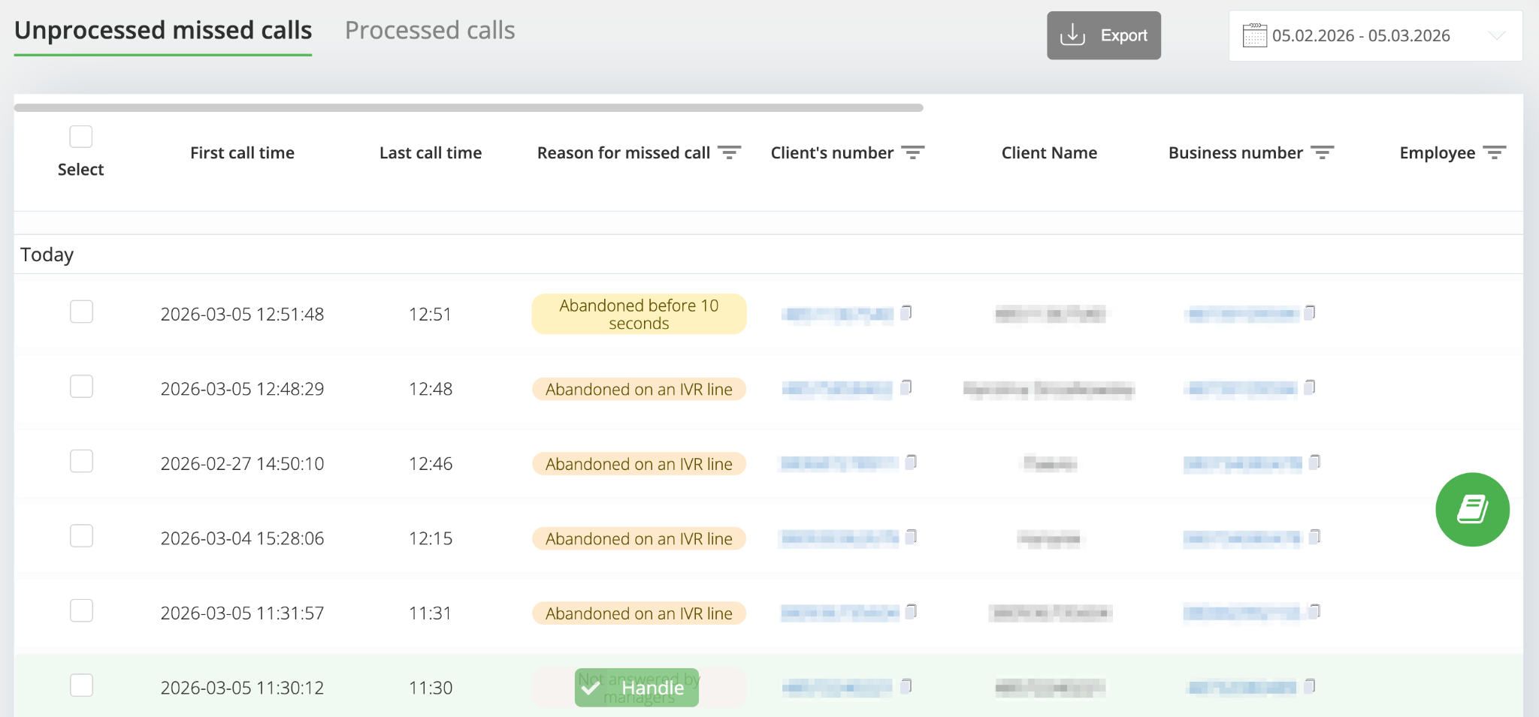Check the select-all checkbox in the header
The height and width of the screenshot is (717, 1539).
[x=80, y=136]
